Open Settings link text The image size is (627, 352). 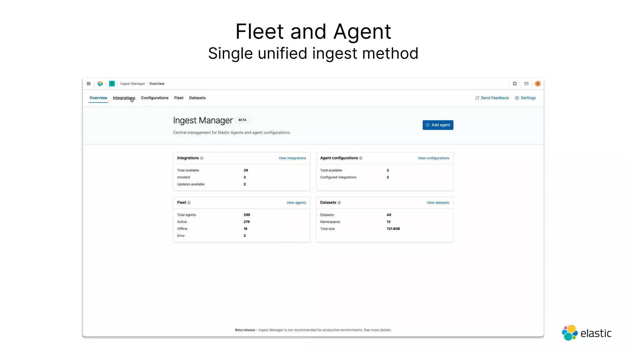tap(528, 98)
